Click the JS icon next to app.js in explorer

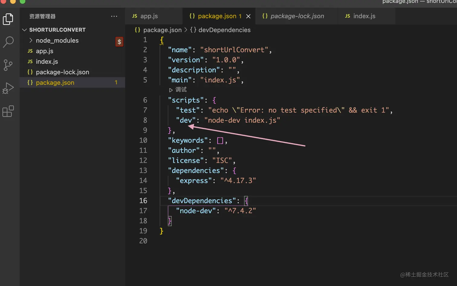point(30,51)
